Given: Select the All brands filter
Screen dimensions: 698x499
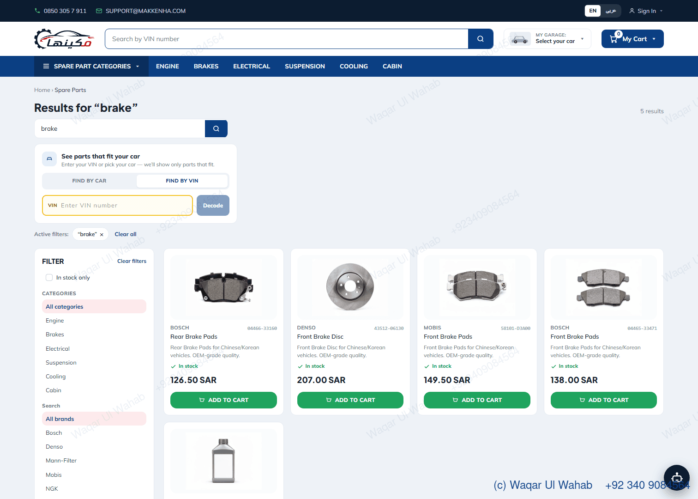Looking at the screenshot, I should pos(94,419).
